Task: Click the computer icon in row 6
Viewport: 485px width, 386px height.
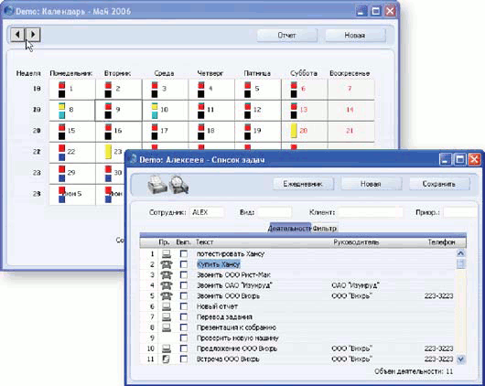Action: click(x=167, y=306)
